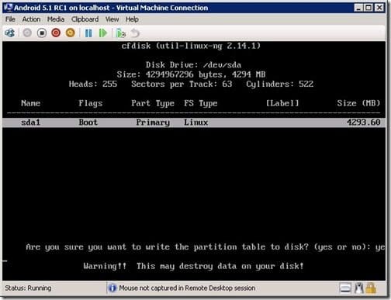Click 'Cylinders: 522'
The width and height of the screenshot is (391, 300).
click(x=279, y=84)
